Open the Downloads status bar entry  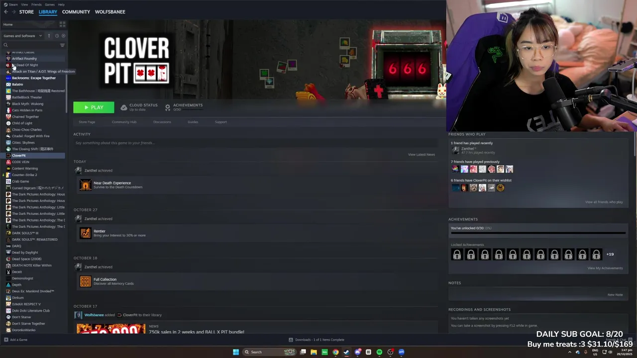click(x=317, y=340)
